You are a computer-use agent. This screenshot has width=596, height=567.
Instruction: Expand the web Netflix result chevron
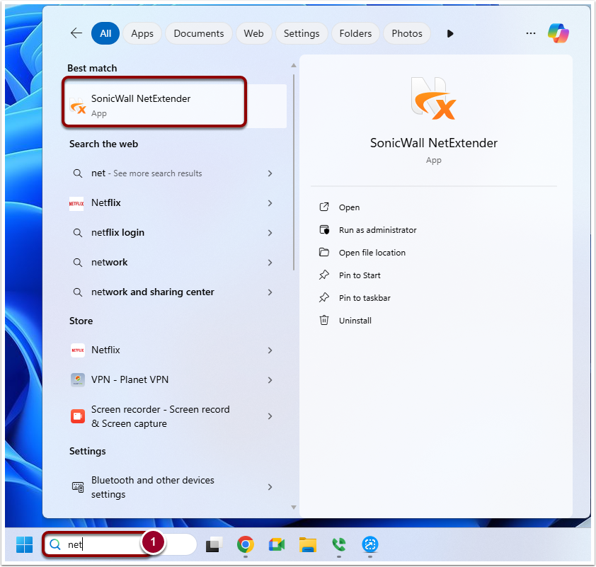[x=270, y=203]
